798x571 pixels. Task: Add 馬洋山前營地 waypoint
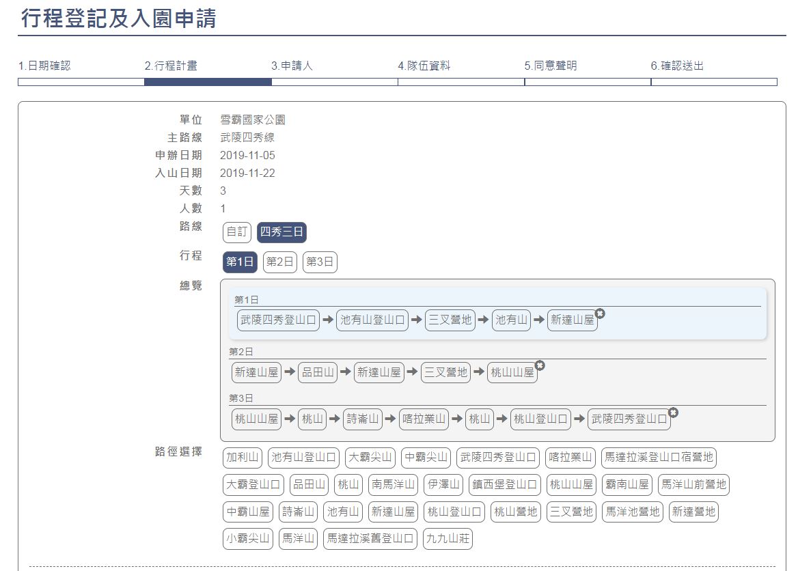(693, 485)
